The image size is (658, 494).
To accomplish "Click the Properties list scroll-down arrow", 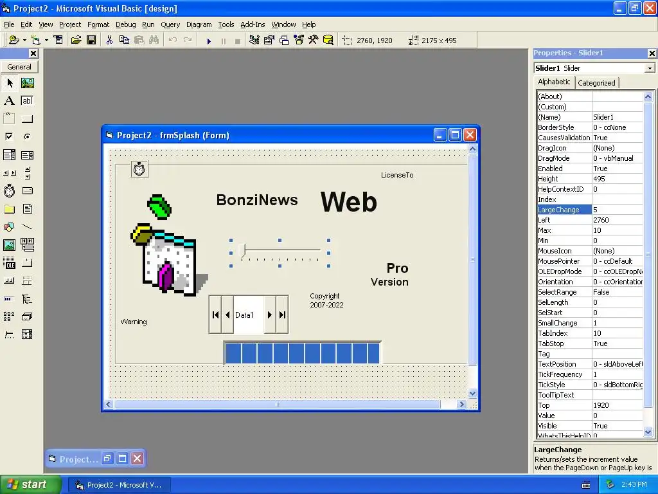I will pos(648,432).
